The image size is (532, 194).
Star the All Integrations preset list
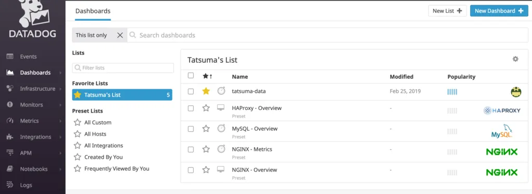77,145
